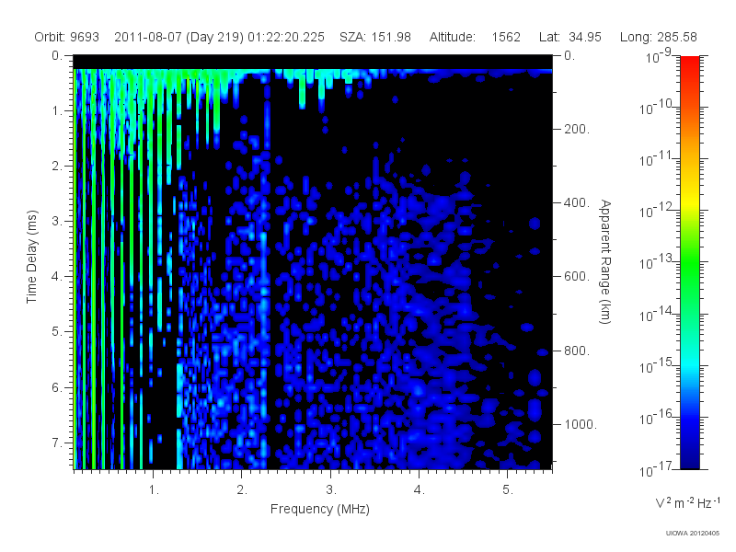Click the '1000.' apparent range tick label
736x552 pixels.
(x=581, y=424)
